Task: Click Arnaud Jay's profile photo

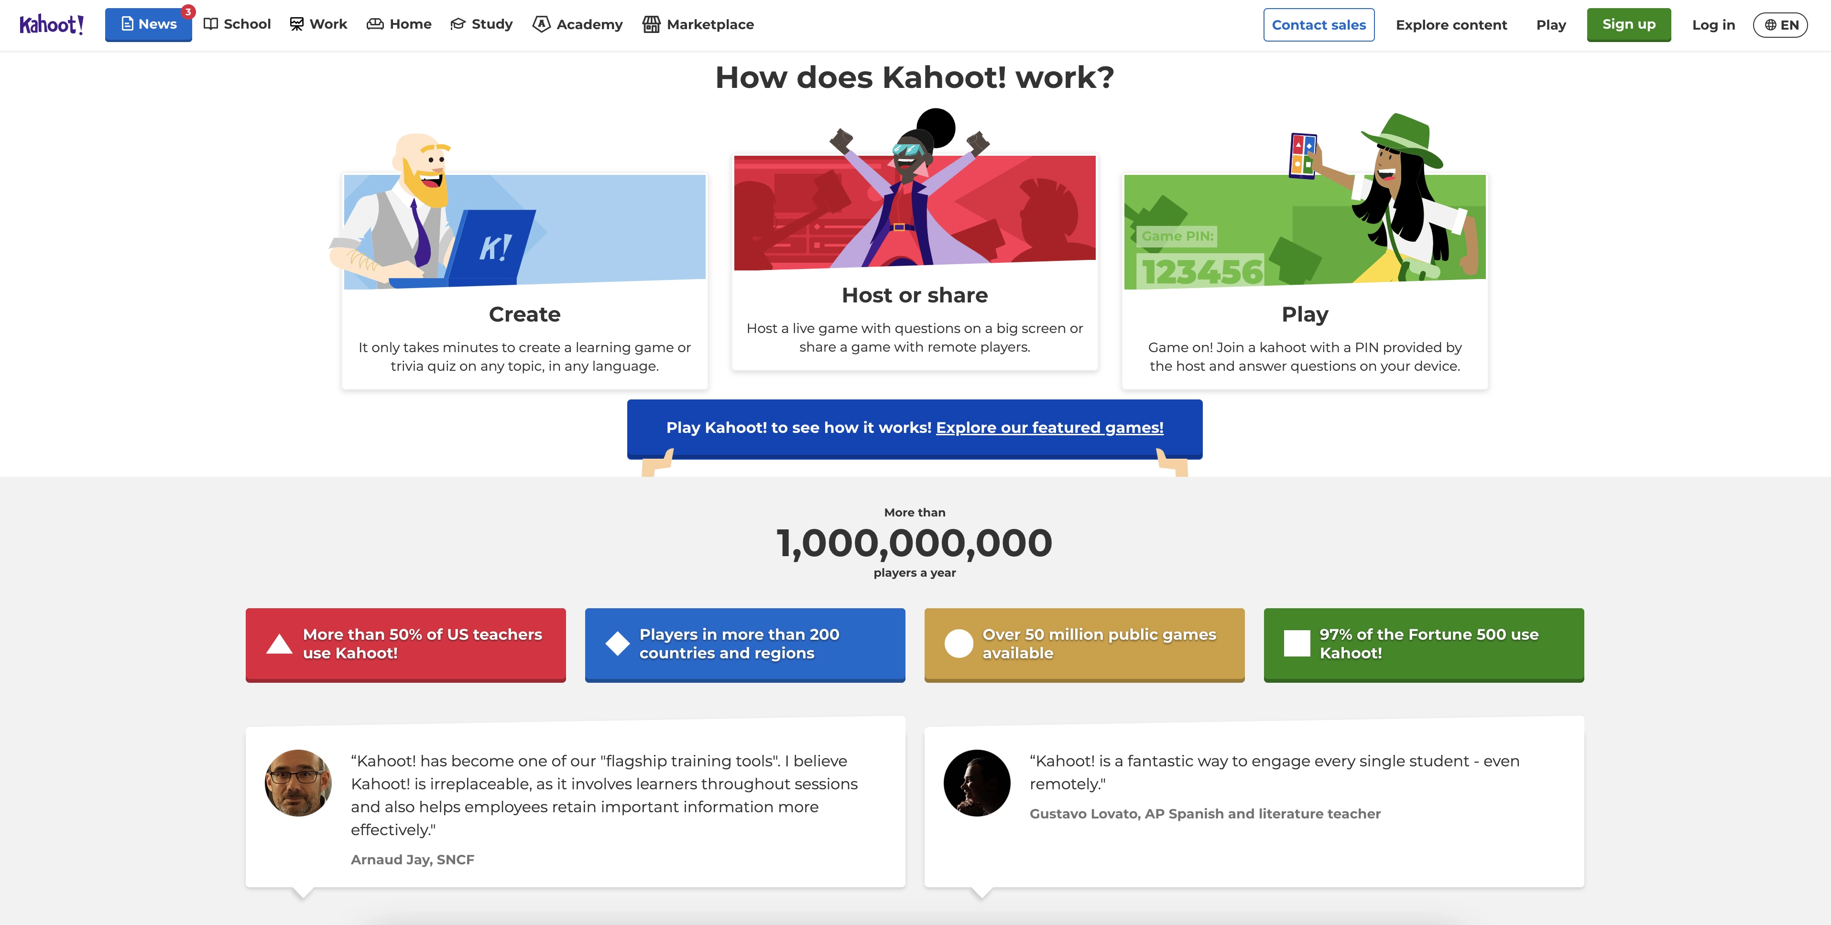Action: click(298, 783)
